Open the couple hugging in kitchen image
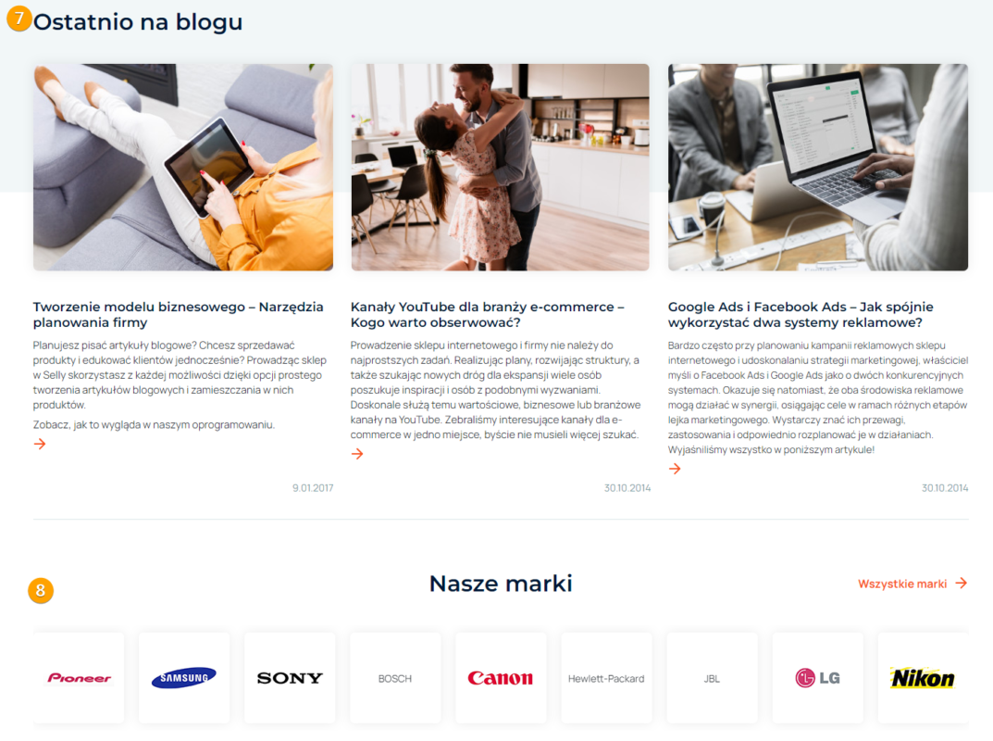This screenshot has width=993, height=741. point(501,168)
